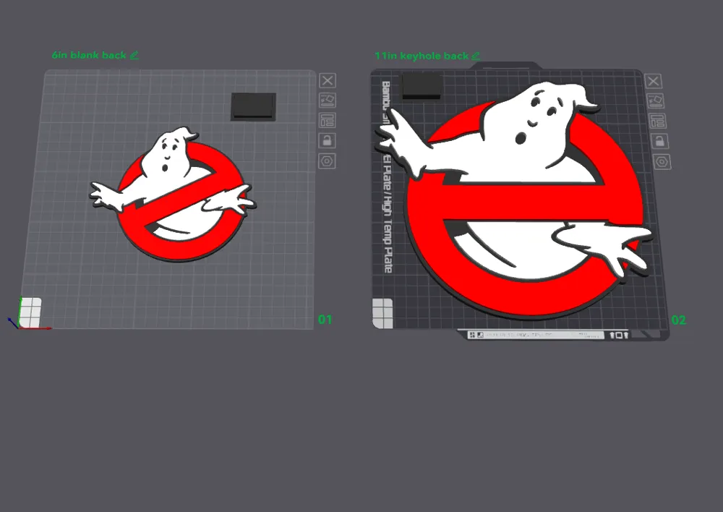Select the small Ghostbusters logo on plate 01

173,195
